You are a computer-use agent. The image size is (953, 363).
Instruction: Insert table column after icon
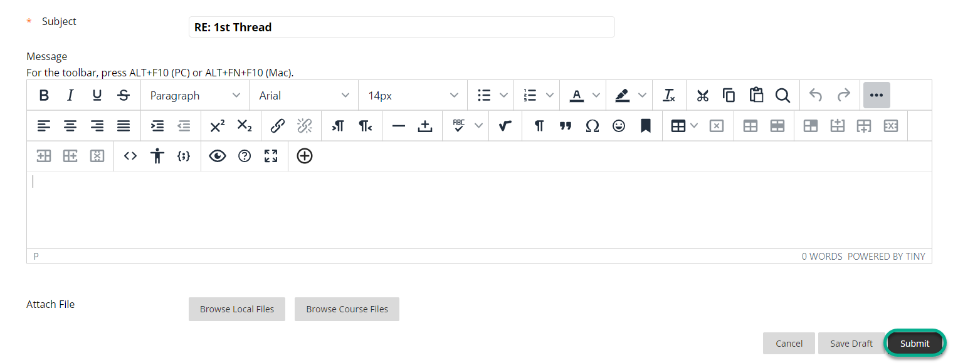[x=70, y=156]
